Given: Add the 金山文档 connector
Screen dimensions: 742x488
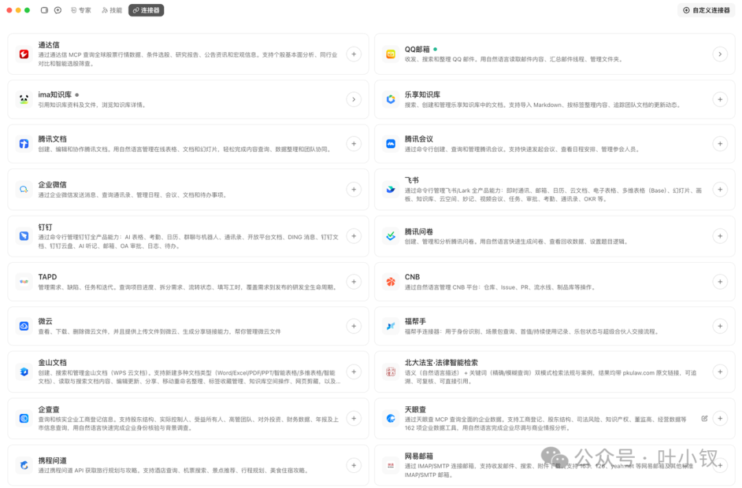Looking at the screenshot, I should point(354,372).
